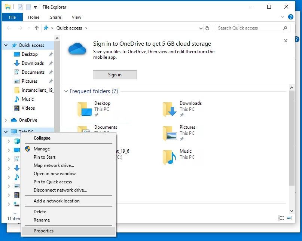Click the search magnifier icon
The height and width of the screenshot is (241, 302).
285,28
